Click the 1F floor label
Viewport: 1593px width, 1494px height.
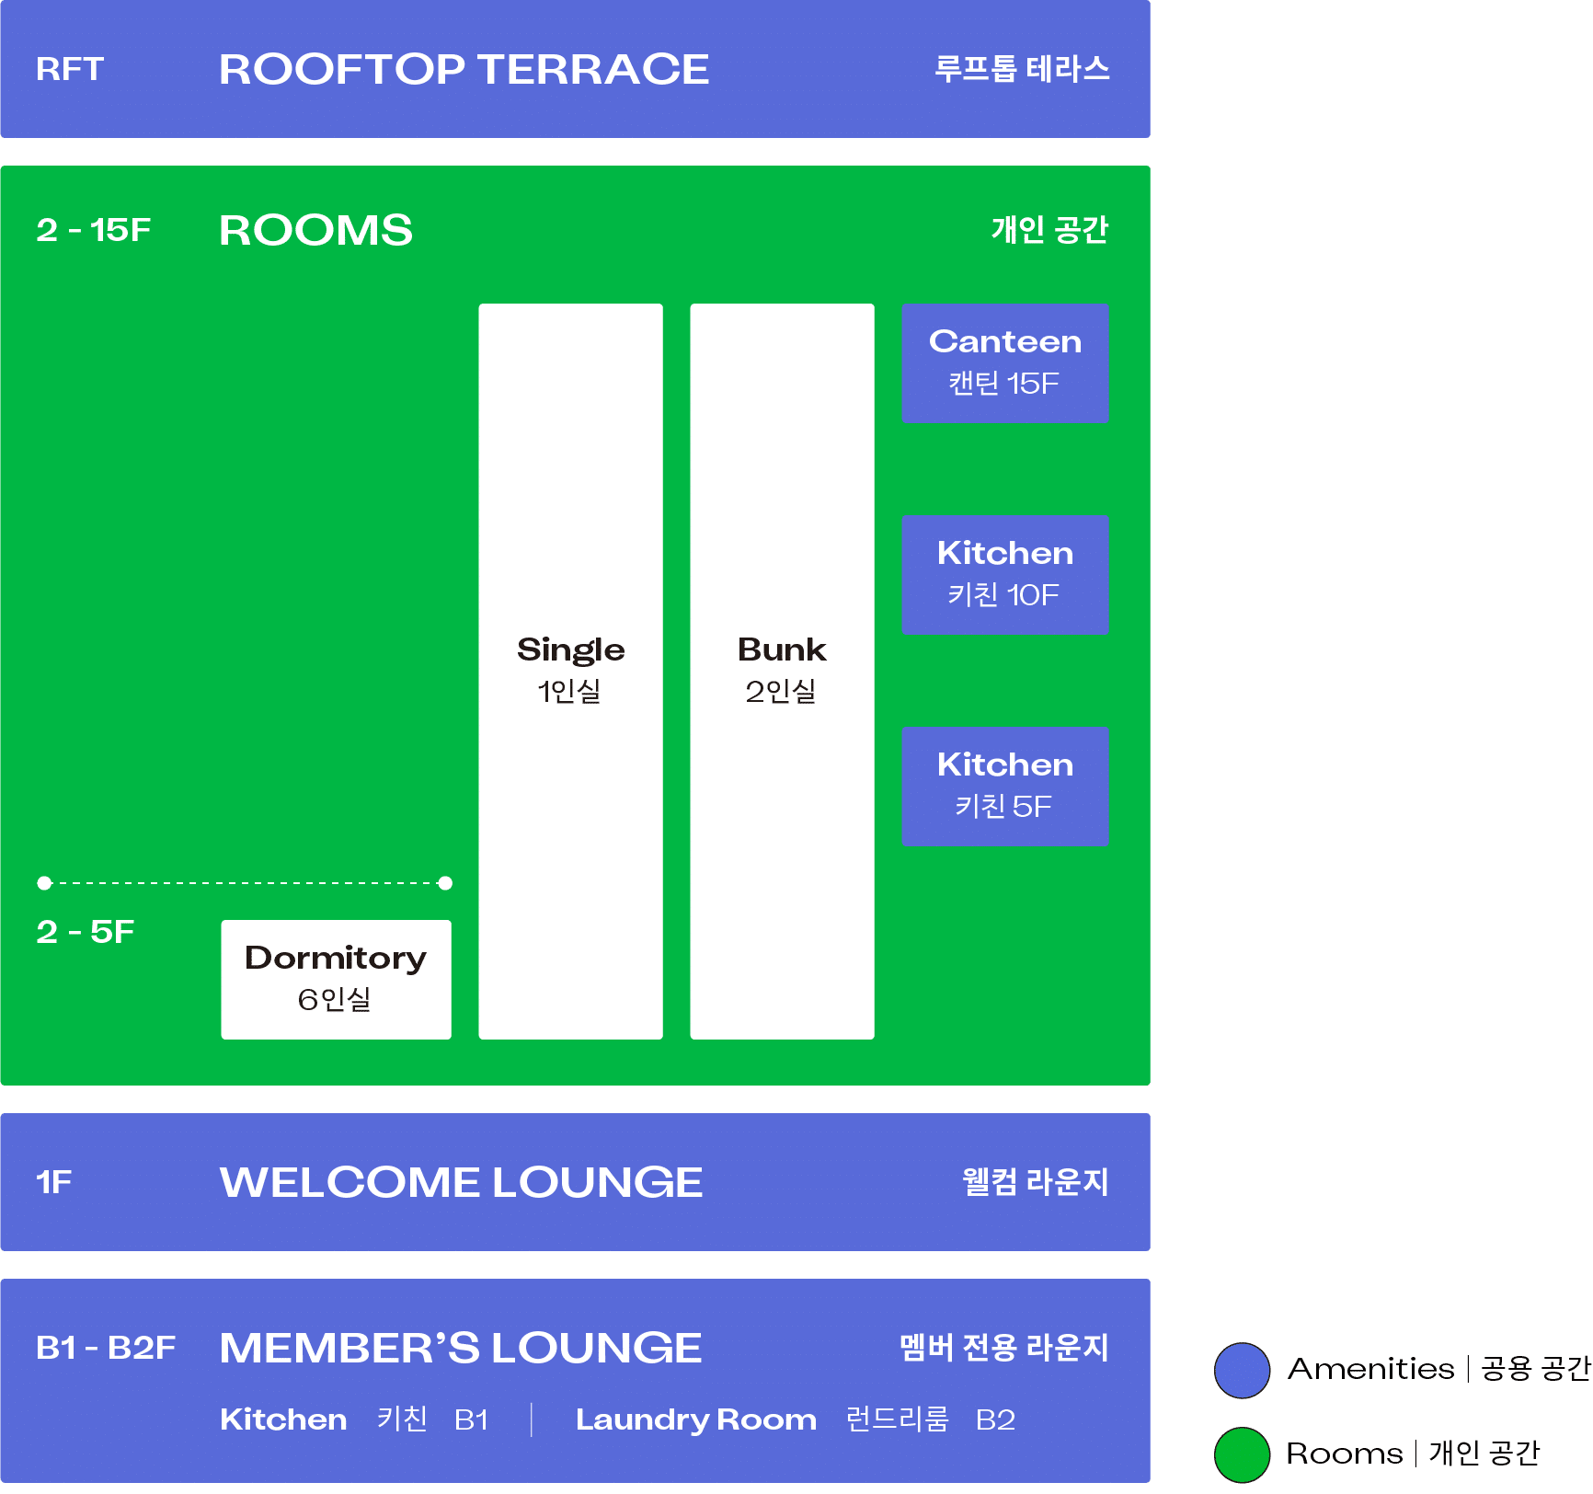coord(53,1182)
